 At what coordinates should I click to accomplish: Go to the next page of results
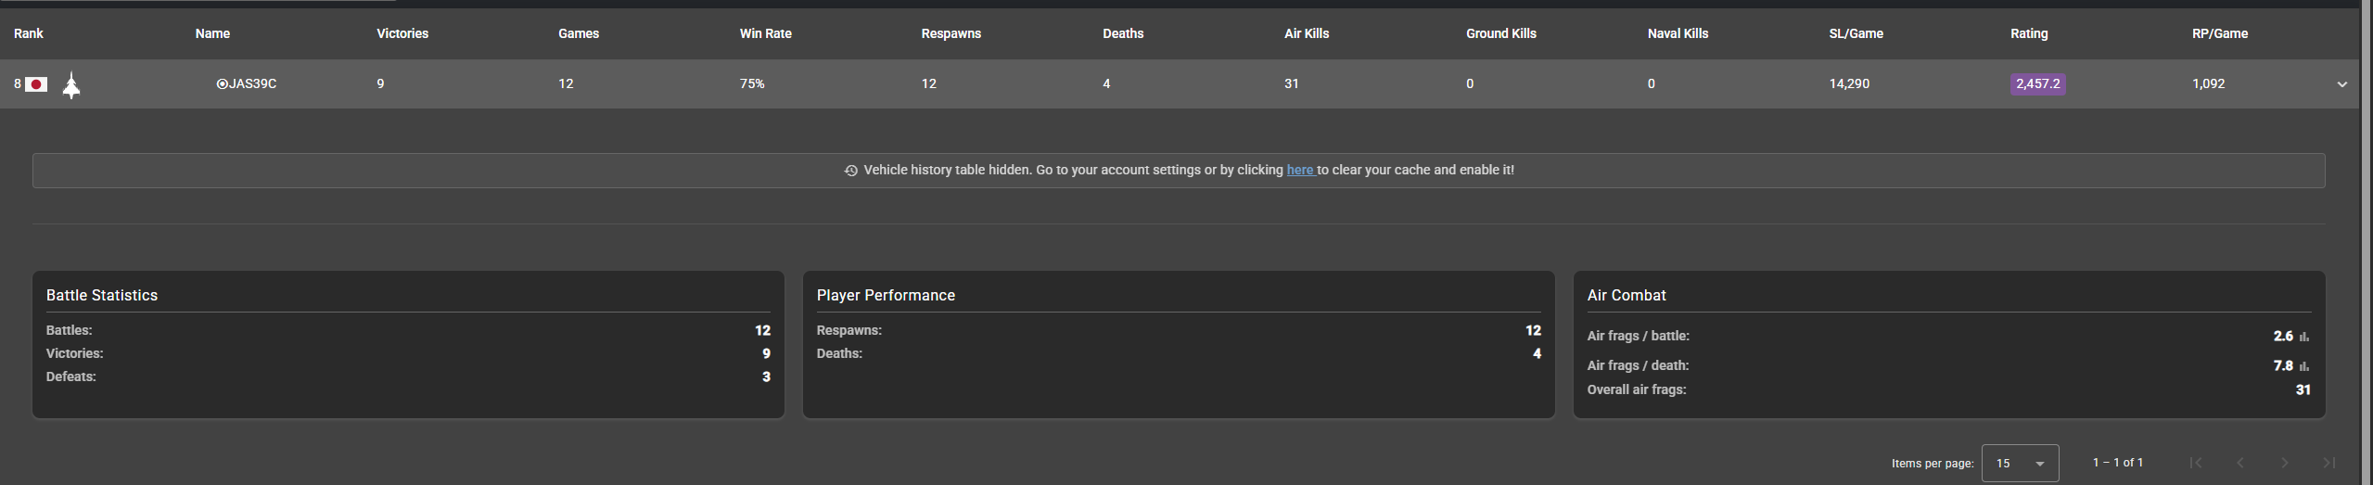point(2284,463)
